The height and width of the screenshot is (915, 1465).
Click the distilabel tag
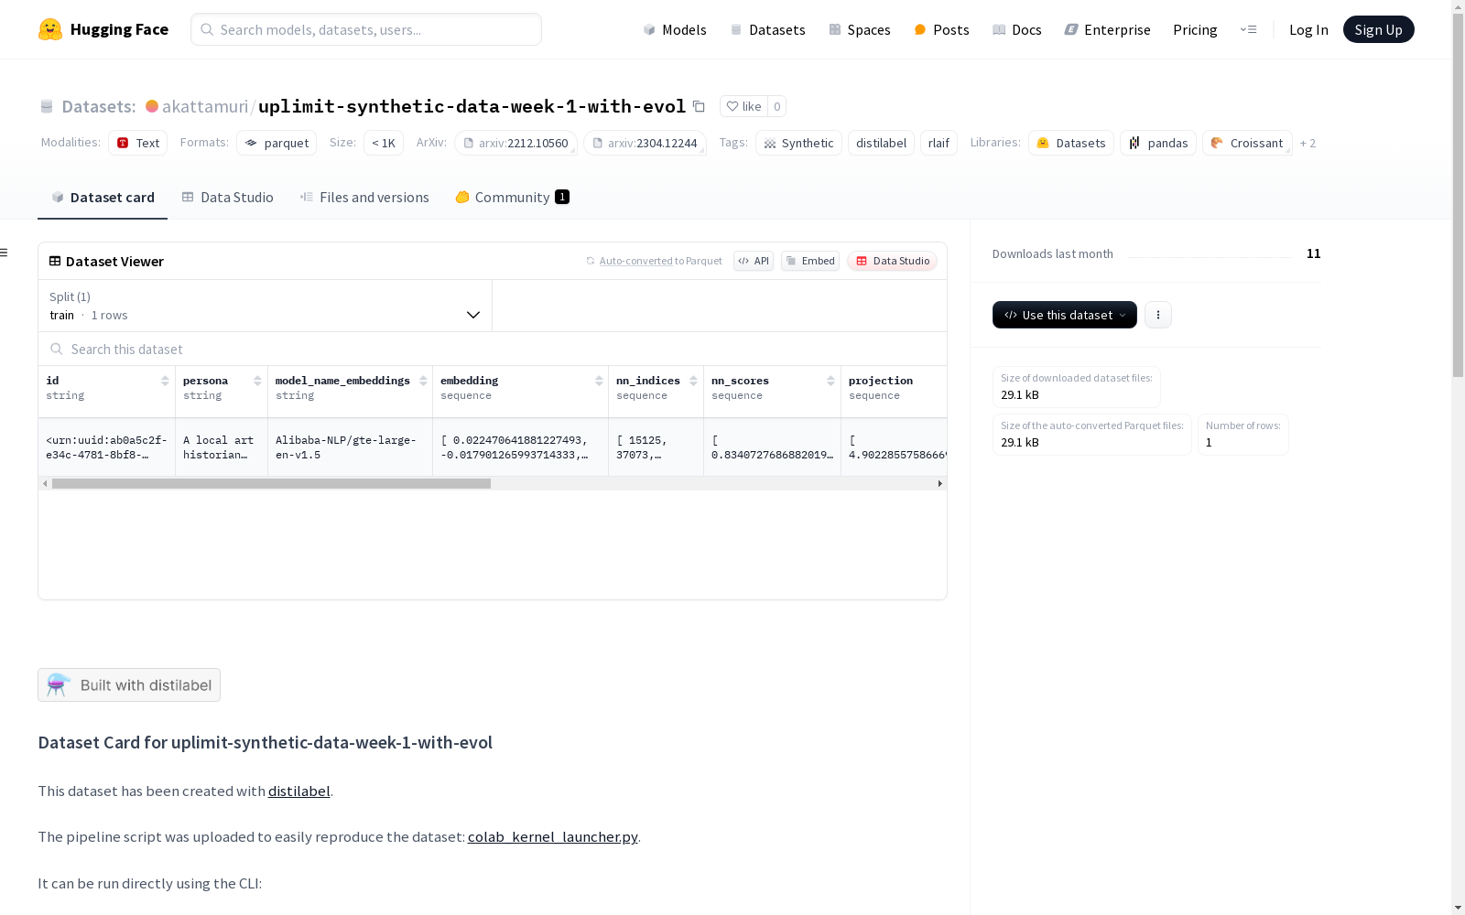click(x=881, y=143)
